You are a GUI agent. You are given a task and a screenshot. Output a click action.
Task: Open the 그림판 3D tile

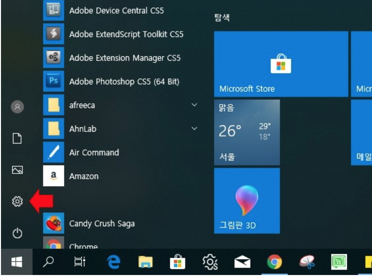pyautogui.click(x=247, y=201)
